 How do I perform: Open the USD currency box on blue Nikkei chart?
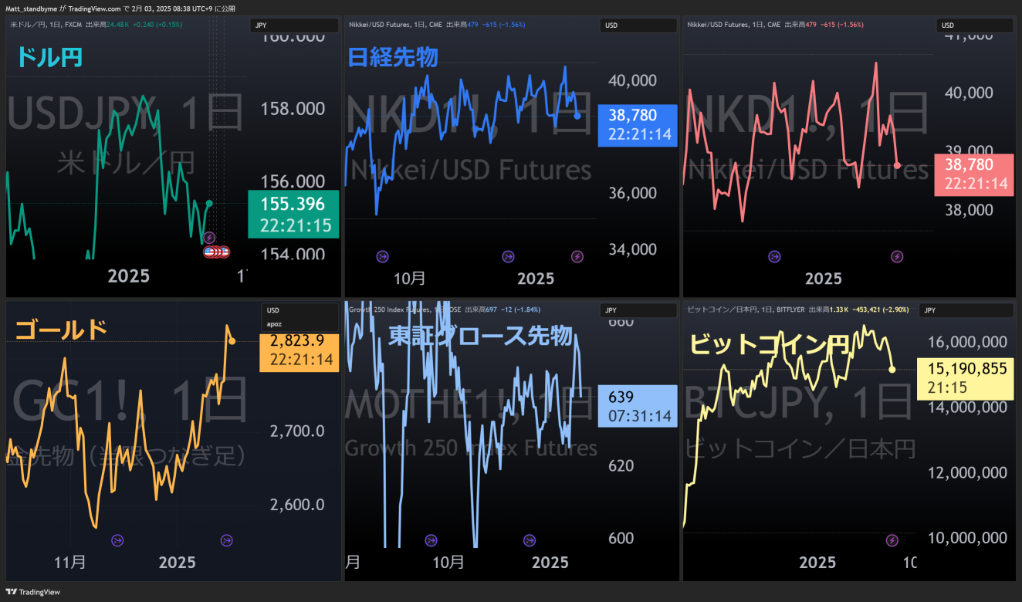pyautogui.click(x=638, y=25)
